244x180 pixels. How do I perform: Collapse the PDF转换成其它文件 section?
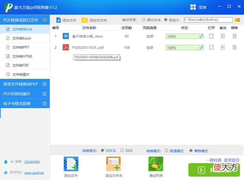pyautogui.click(x=45, y=20)
